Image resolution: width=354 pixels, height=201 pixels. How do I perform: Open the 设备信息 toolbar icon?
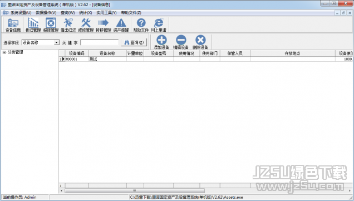[13, 25]
